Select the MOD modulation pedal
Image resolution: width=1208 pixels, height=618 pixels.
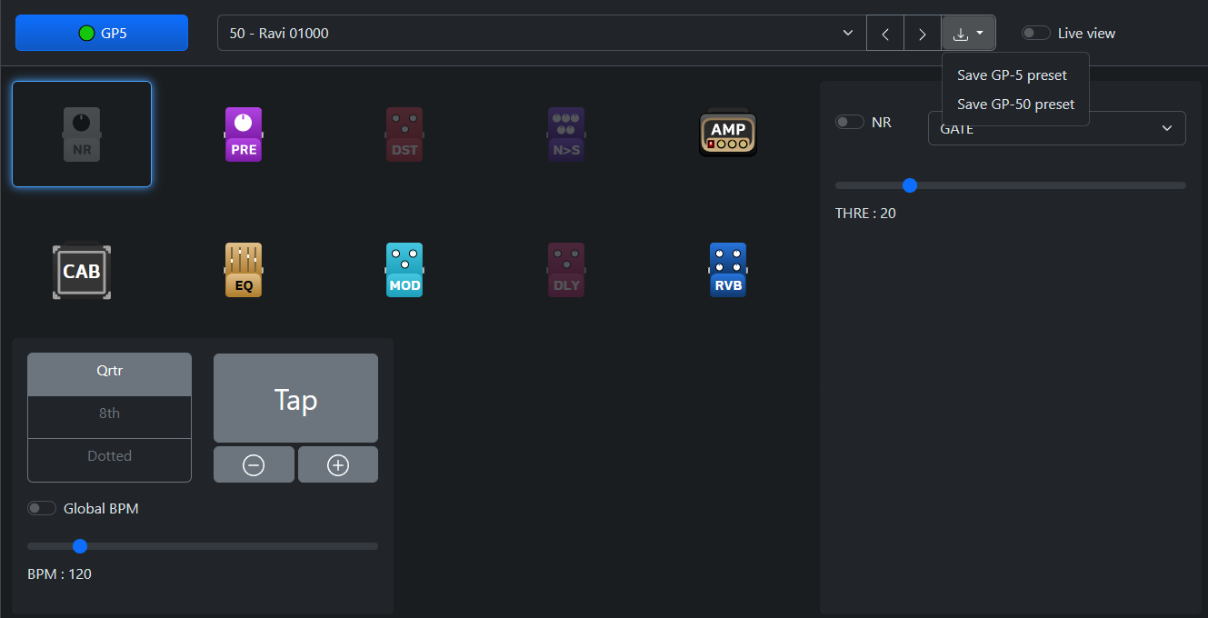click(x=404, y=271)
